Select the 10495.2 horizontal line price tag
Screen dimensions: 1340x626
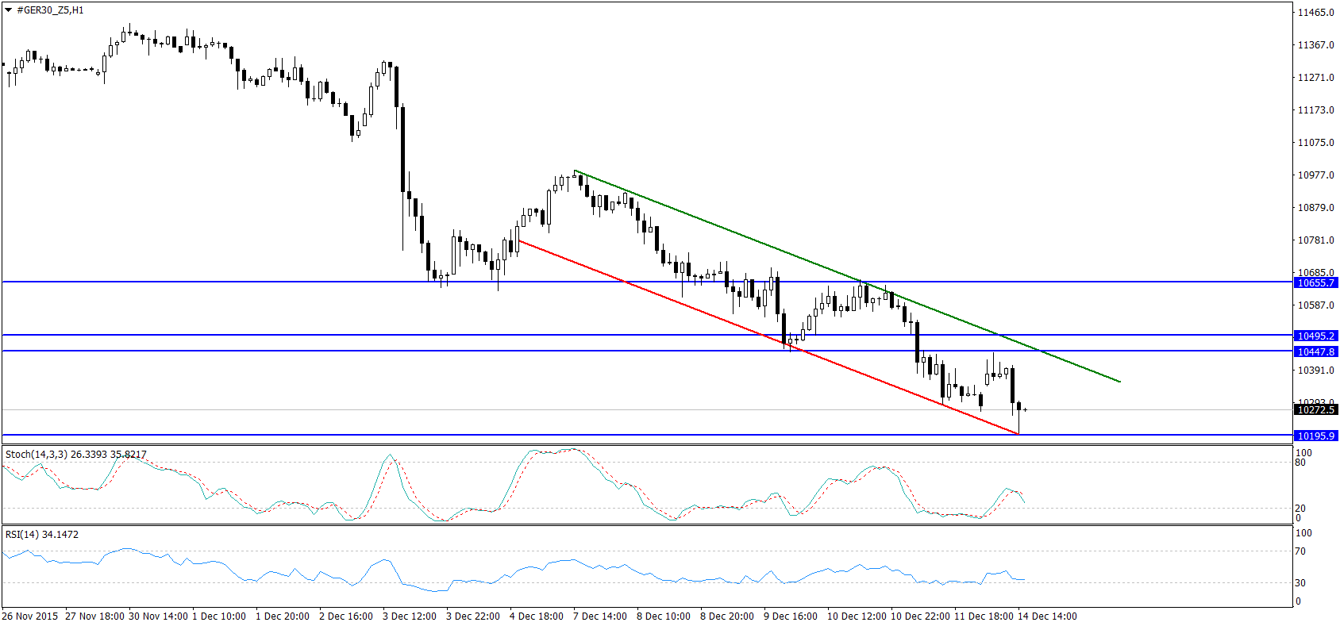1316,336
